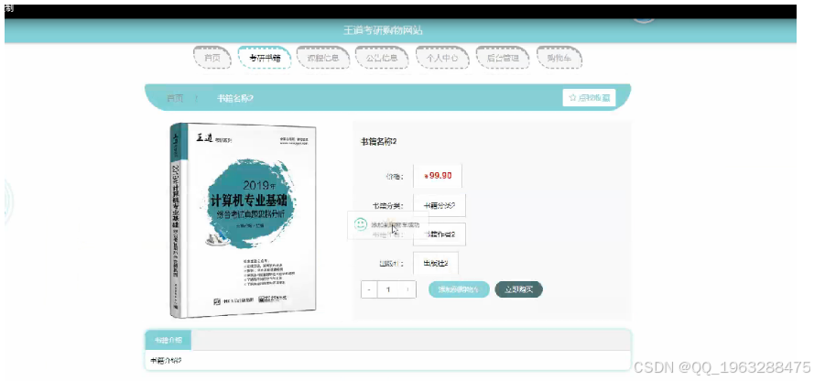
Task: Open the 公告信息 navigation tab
Action: tap(382, 58)
